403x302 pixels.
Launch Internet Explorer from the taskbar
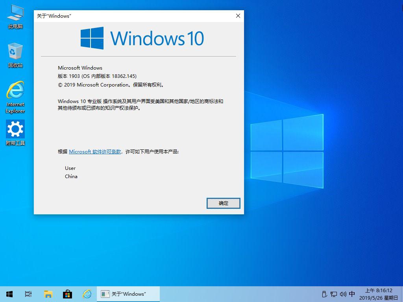pyautogui.click(x=87, y=294)
